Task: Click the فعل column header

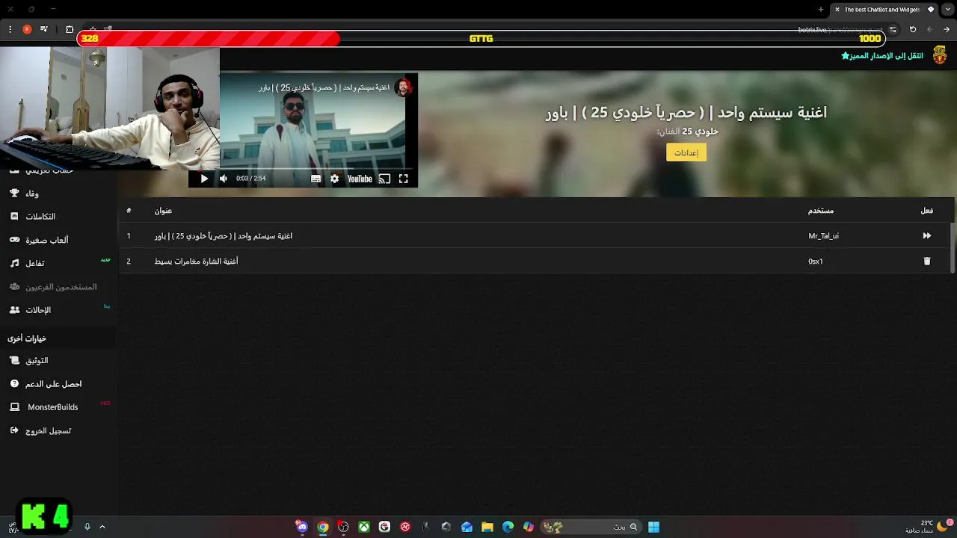Action: [x=926, y=211]
